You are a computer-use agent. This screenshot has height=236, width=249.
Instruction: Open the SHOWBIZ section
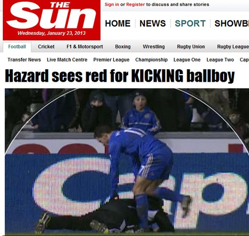click(x=232, y=23)
